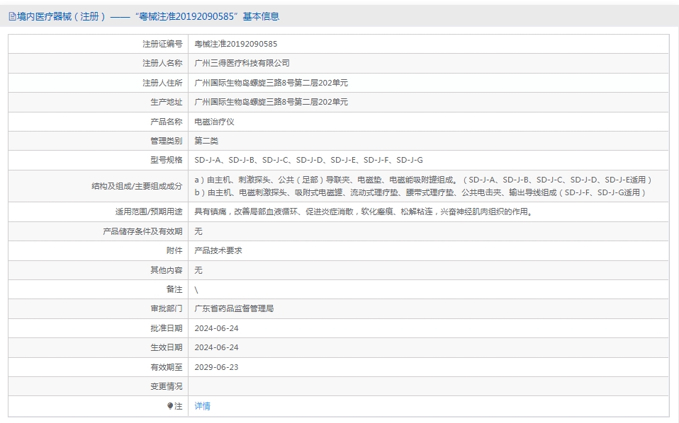Click the 生产地址 address value
Image resolution: width=679 pixels, height=423 pixels.
click(x=271, y=102)
